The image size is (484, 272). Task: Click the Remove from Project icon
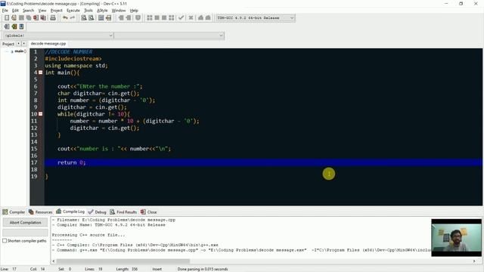(129, 18)
